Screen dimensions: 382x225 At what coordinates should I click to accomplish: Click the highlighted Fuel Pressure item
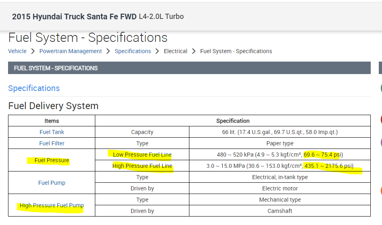pos(52,160)
